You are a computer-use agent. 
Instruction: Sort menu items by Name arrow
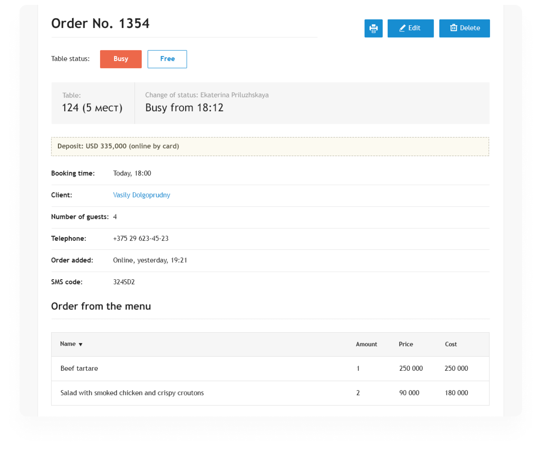[x=81, y=345]
